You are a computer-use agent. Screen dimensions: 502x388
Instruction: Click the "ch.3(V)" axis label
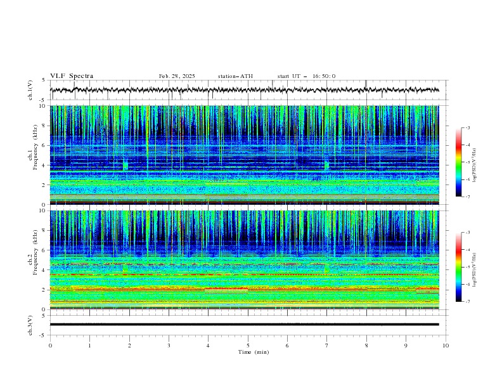(30, 325)
